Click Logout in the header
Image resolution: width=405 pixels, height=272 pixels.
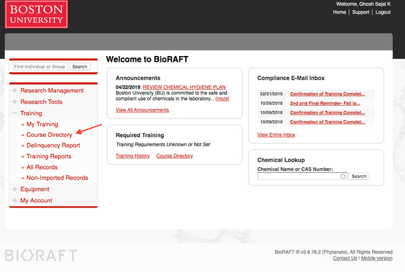point(383,12)
